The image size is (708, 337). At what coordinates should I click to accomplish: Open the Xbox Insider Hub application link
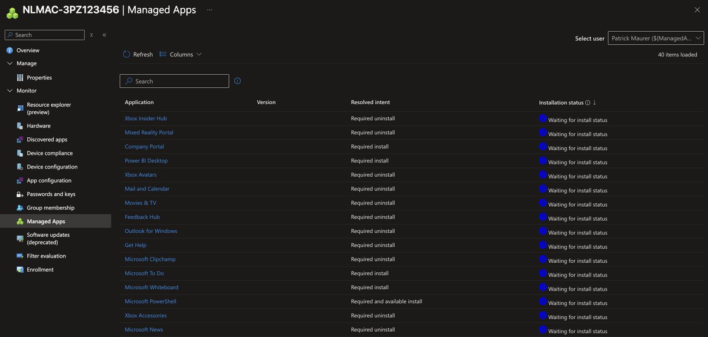click(146, 118)
